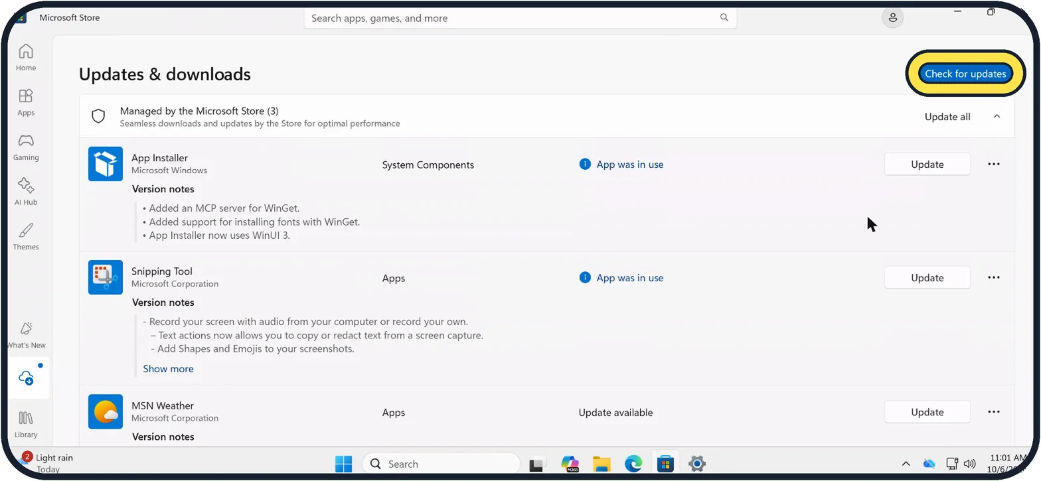The image size is (1041, 481).
Task: Click Update all
Action: pos(947,117)
